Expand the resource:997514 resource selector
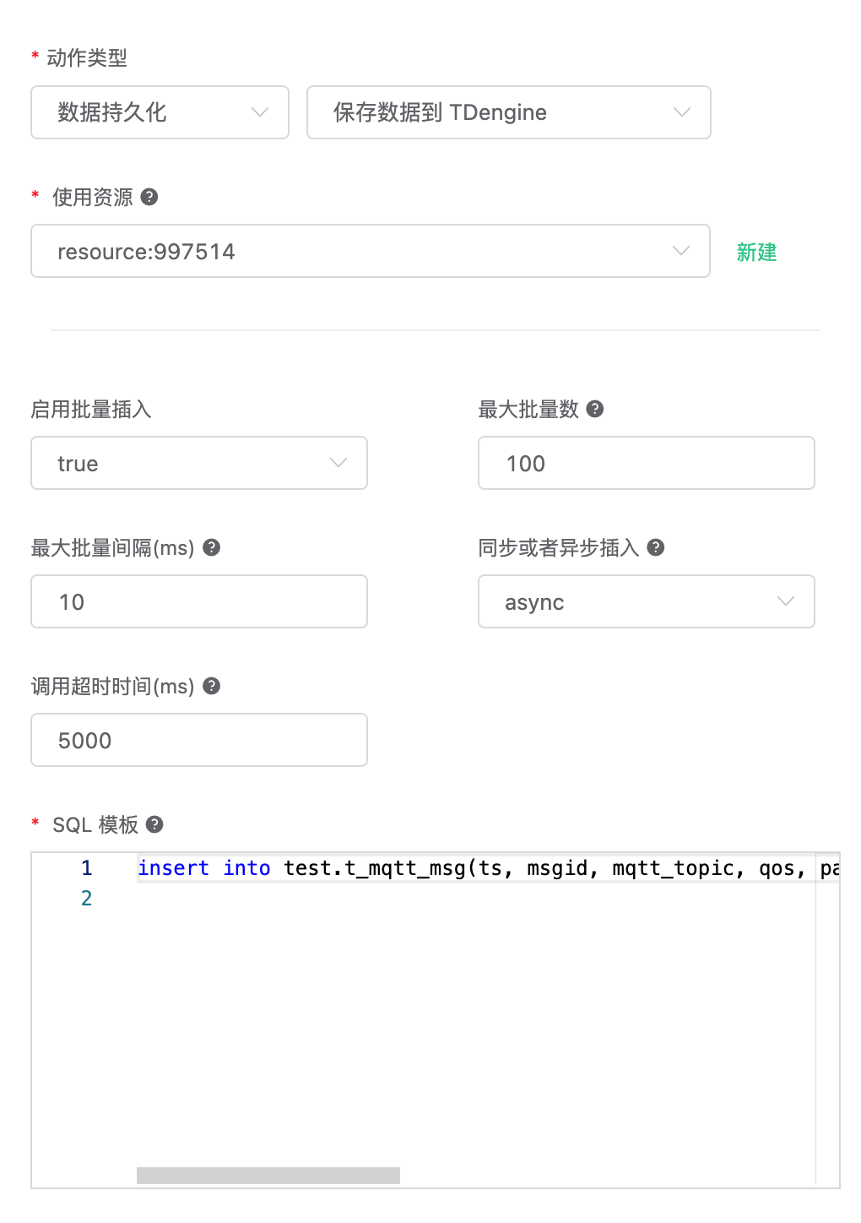 [x=370, y=251]
